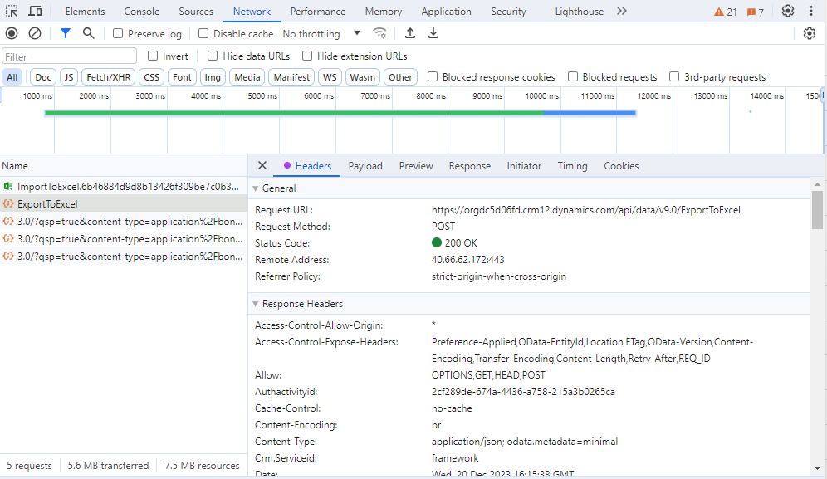The width and height of the screenshot is (827, 479).
Task: Select the ImportToExcel request row
Action: pyautogui.click(x=124, y=186)
